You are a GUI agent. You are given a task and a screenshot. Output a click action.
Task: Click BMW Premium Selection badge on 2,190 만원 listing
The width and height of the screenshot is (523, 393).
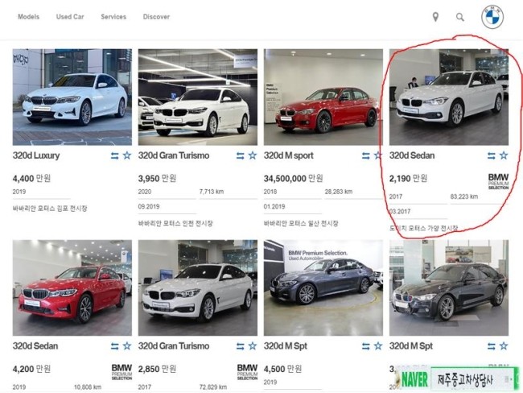(498, 181)
